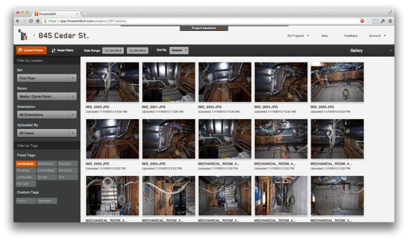Expand the Project Assistant tab
The width and height of the screenshot is (408, 241).
(204, 28)
